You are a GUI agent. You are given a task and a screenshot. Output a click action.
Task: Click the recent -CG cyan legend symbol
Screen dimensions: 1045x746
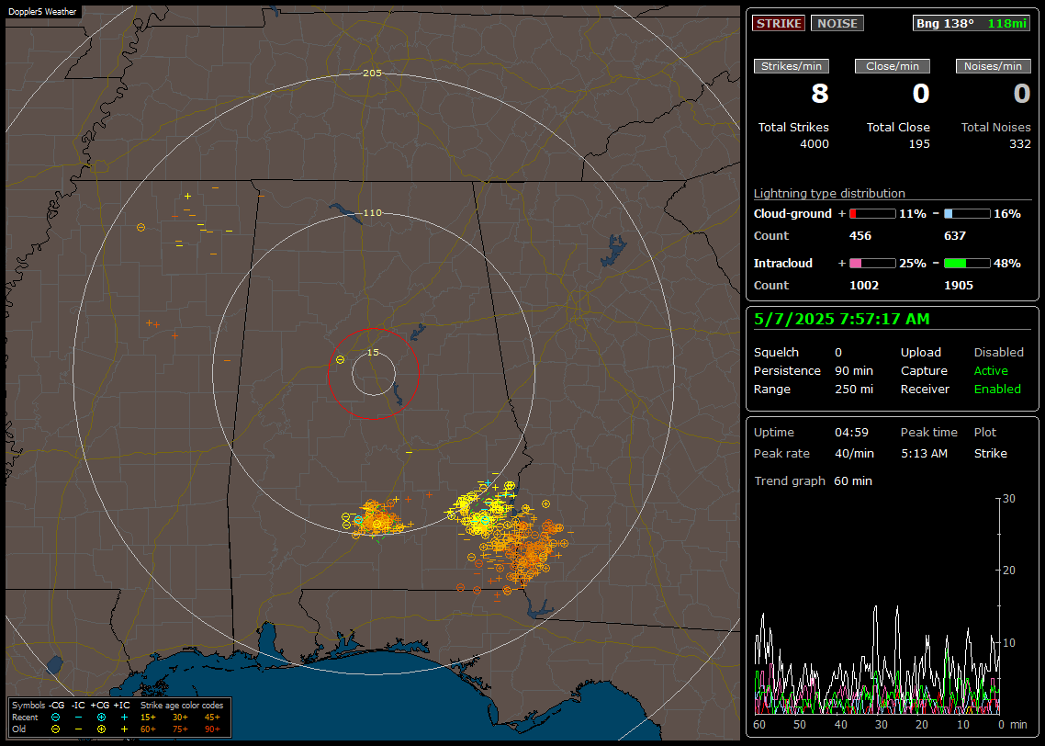[55, 718]
